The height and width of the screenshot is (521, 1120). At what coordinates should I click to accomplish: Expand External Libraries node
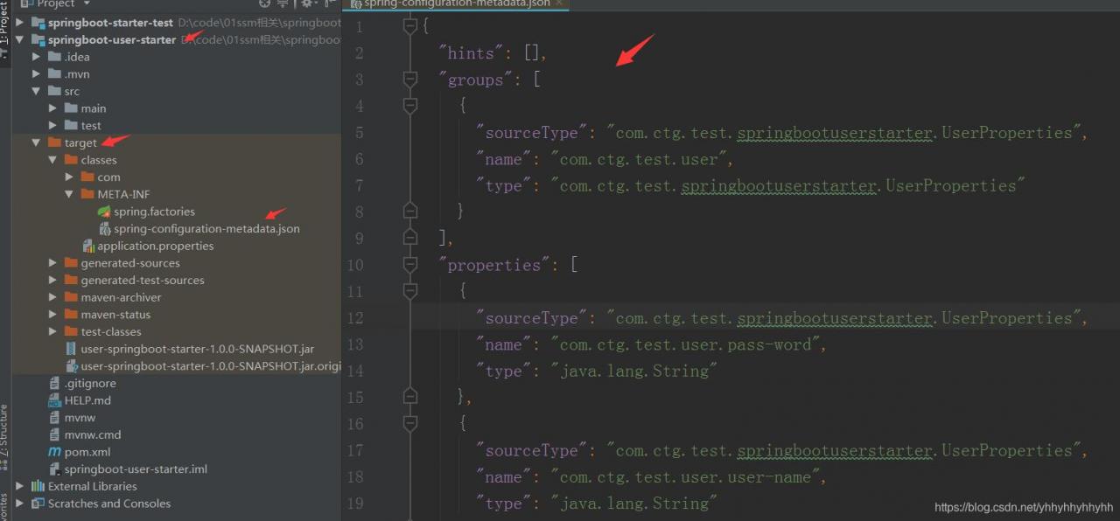(x=19, y=486)
